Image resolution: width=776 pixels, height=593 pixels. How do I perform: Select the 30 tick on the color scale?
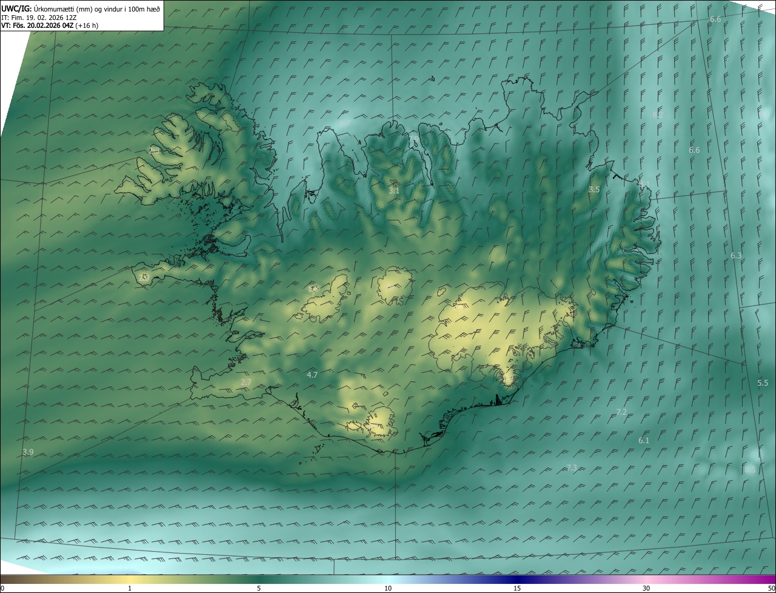click(x=646, y=588)
